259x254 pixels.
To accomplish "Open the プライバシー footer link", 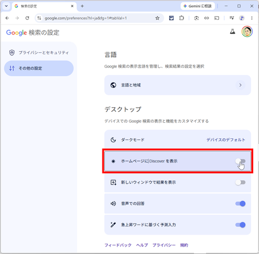I will click(x=164, y=245).
